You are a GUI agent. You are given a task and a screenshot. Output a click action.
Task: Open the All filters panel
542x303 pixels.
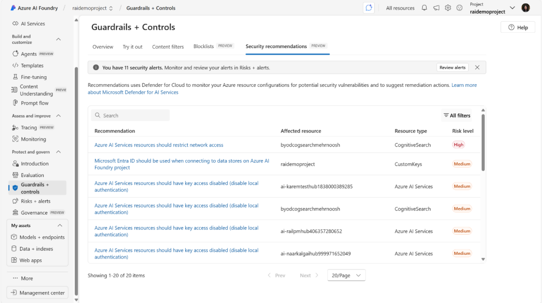457,115
